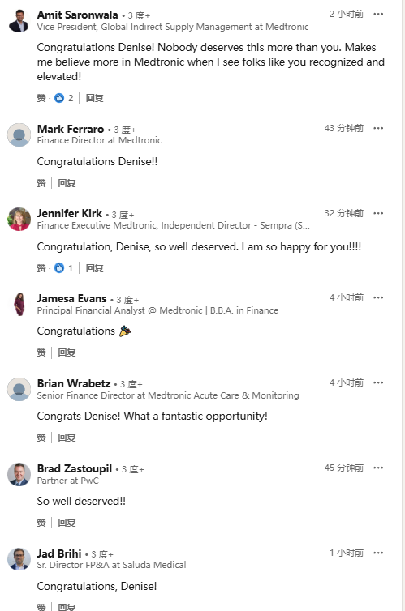Image resolution: width=405 pixels, height=611 pixels.
Task: Open Amit Saronwala's profile photo
Action: pyautogui.click(x=19, y=21)
